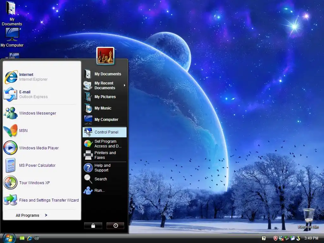Open Help and Support
This screenshot has width=324, height=243.
coord(104,168)
